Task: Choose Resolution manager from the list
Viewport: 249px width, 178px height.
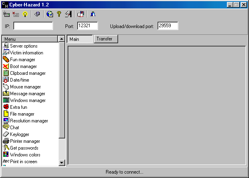Action: [29, 121]
